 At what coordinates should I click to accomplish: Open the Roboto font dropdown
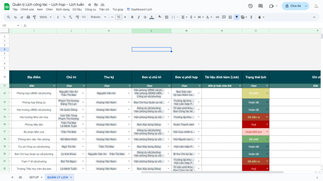(x=98, y=17)
